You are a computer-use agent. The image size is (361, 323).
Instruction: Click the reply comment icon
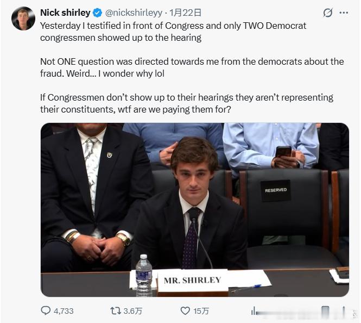(46, 310)
